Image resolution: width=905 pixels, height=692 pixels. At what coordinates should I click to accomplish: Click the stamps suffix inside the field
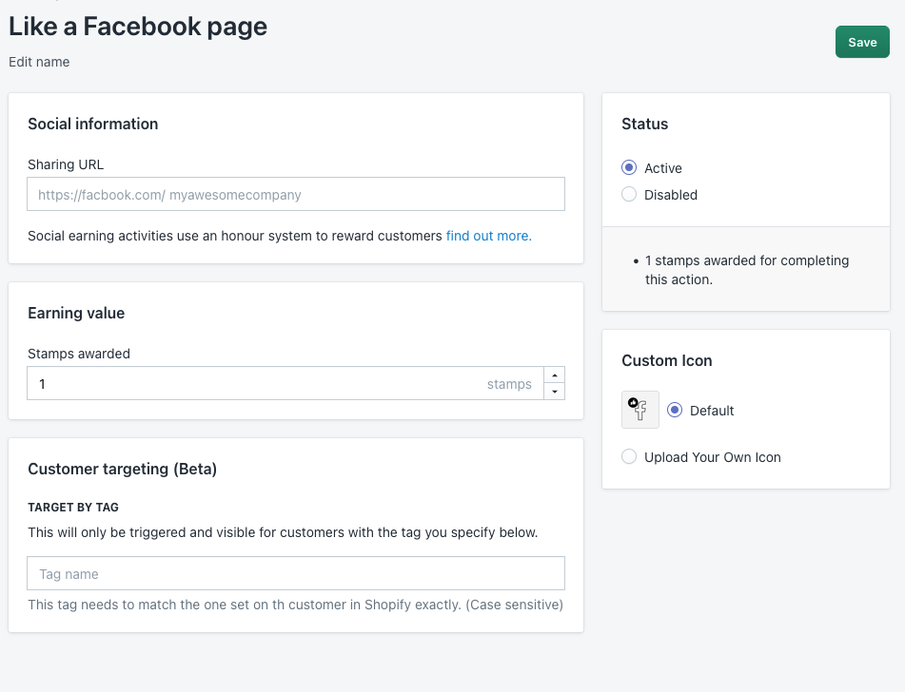point(509,384)
